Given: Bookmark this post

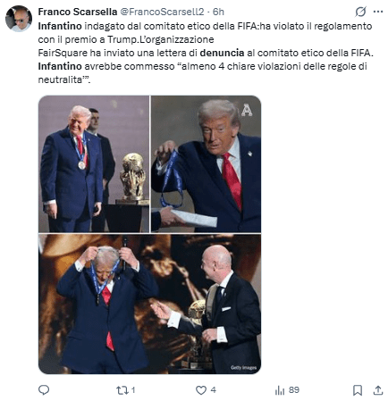Looking at the screenshot, I should pos(358,390).
